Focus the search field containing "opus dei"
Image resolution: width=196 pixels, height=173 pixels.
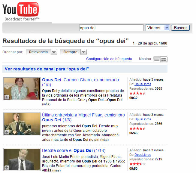[111, 28]
